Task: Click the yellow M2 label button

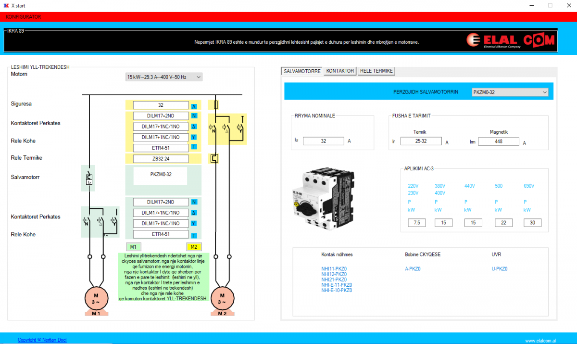Action: [194, 247]
